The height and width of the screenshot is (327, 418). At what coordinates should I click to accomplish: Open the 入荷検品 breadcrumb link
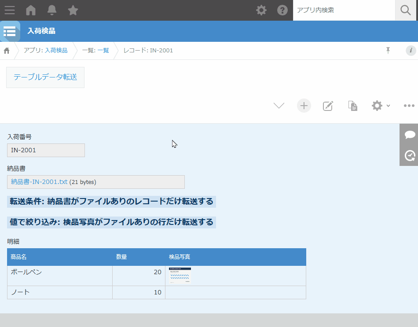click(x=56, y=51)
